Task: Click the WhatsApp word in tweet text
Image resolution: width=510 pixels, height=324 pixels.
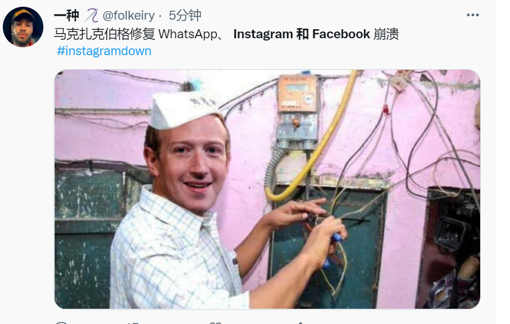Action: (x=188, y=34)
